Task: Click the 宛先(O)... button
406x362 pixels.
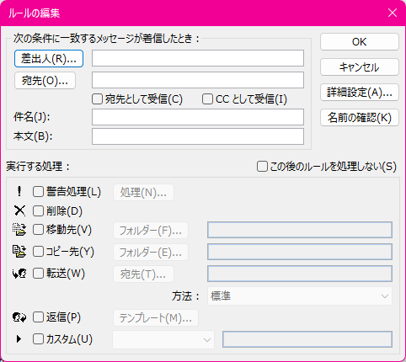Action: tap(45, 81)
